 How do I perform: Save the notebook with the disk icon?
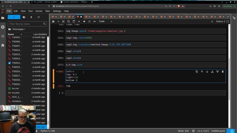pos(53,21)
